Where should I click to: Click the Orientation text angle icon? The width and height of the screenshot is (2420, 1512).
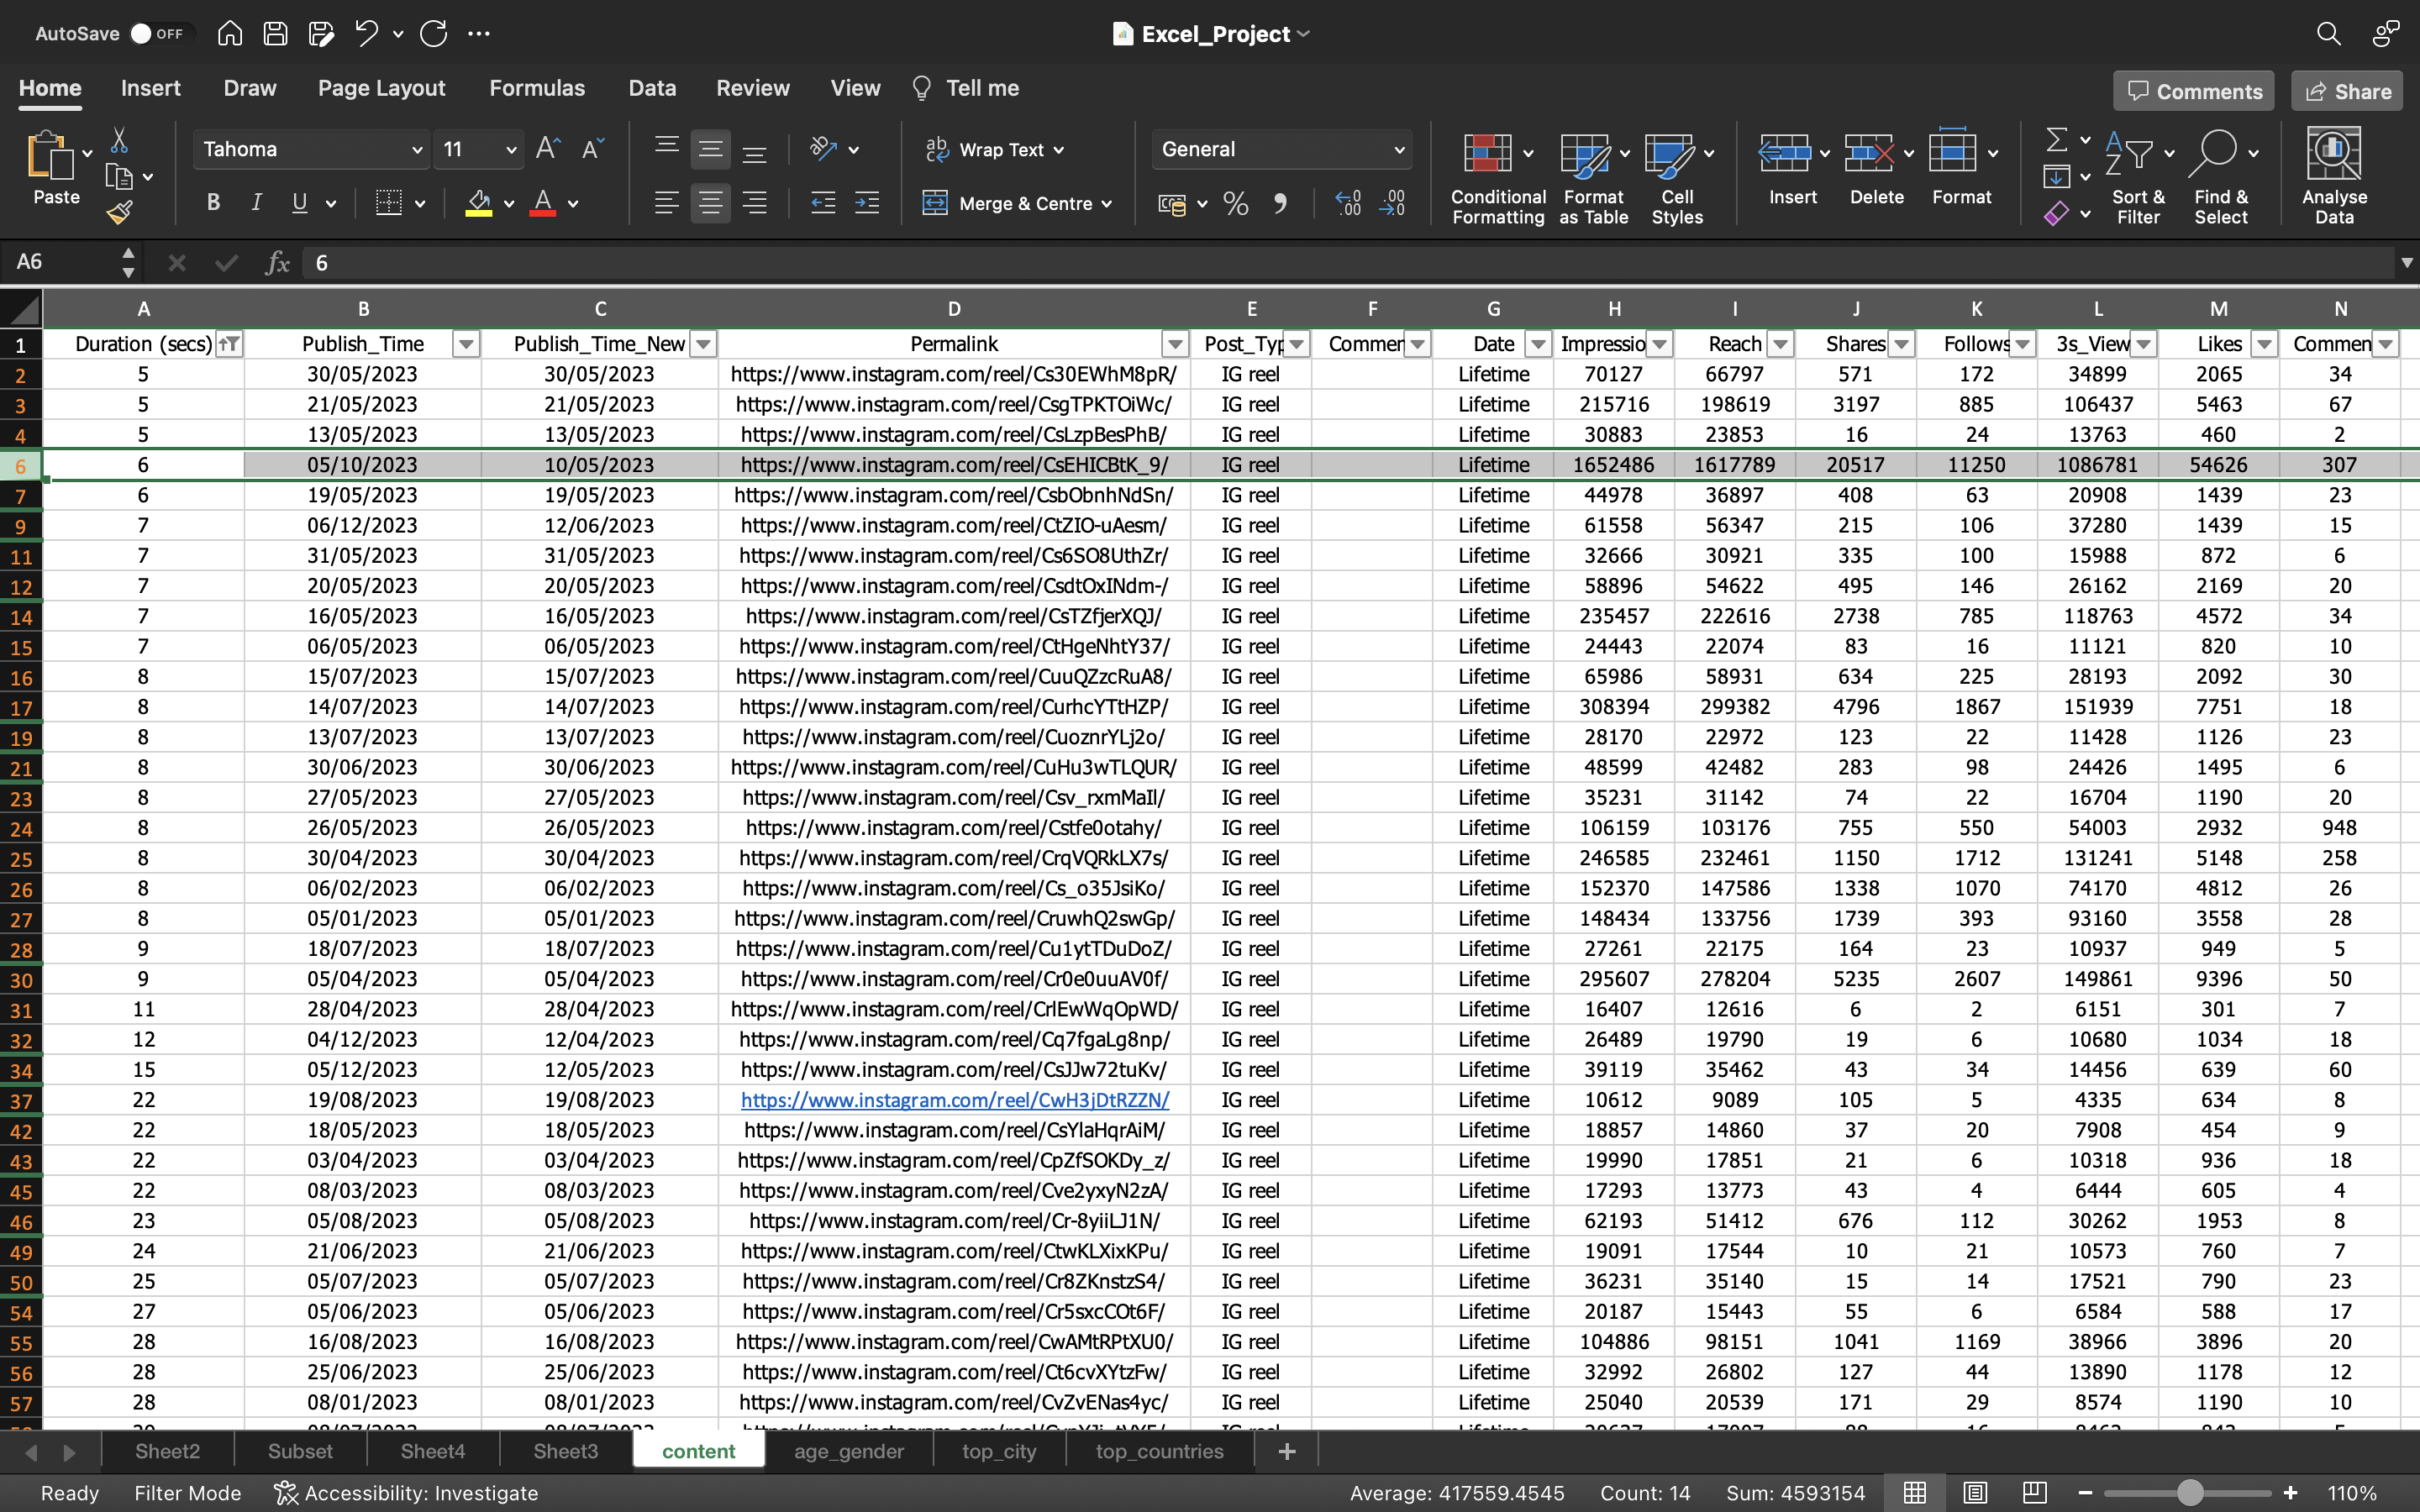(822, 149)
